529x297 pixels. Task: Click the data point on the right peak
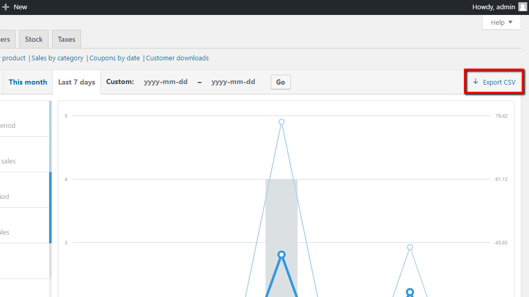[x=410, y=247]
